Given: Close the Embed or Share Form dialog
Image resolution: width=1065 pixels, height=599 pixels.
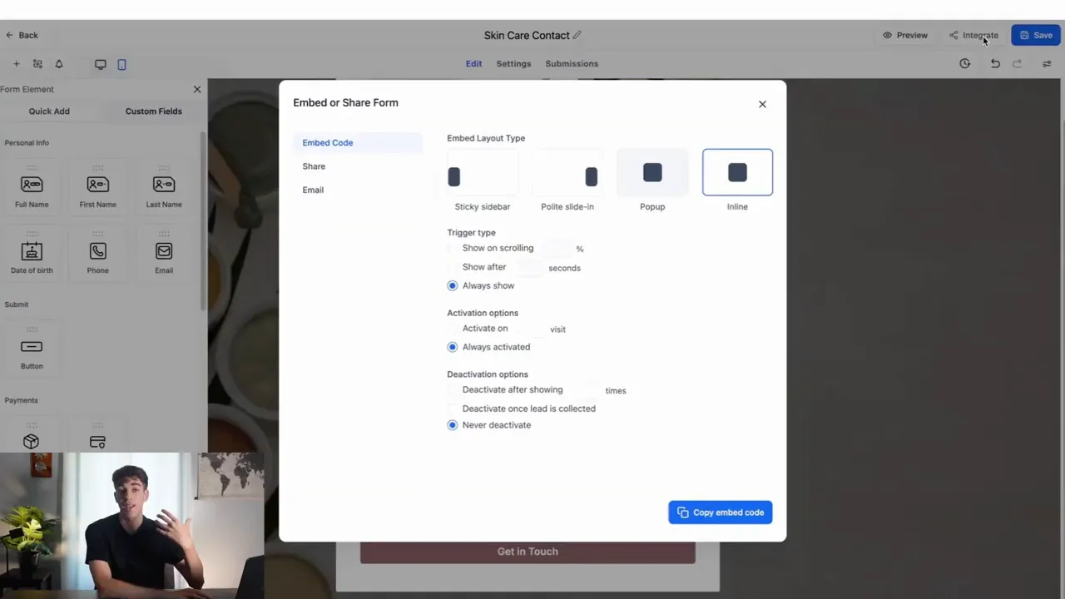Looking at the screenshot, I should click(762, 104).
